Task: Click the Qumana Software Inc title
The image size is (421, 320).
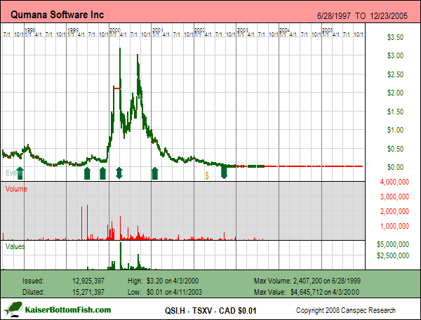Action: pyautogui.click(x=58, y=15)
